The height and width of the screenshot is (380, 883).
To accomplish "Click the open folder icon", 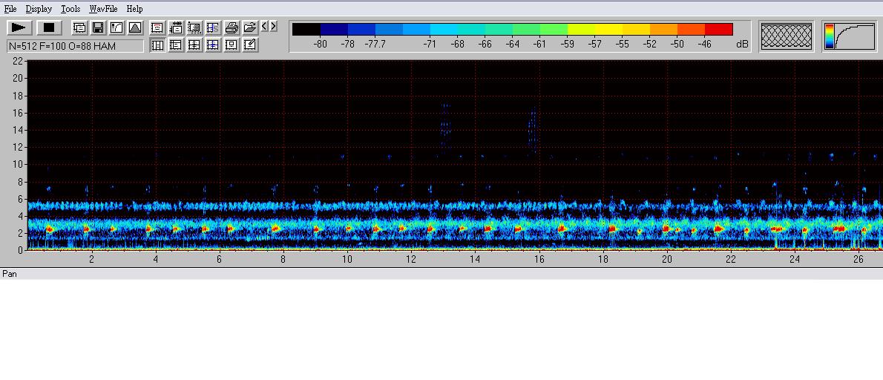I will coord(250,27).
